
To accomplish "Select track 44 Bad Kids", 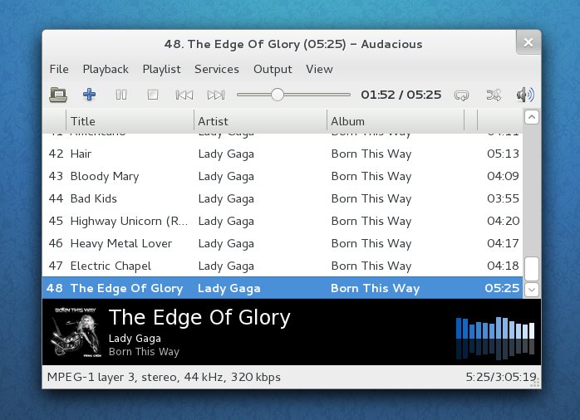I will [283, 198].
